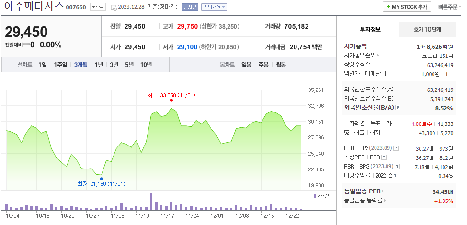
Task: Click the help icon next to 외국인소진율(B/A)
Action: pyautogui.click(x=398, y=108)
